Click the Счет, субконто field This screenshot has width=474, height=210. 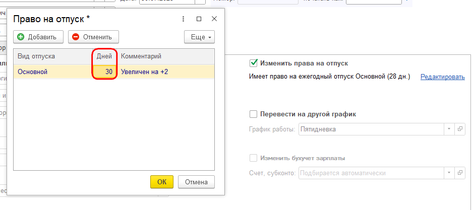pyautogui.click(x=371, y=173)
